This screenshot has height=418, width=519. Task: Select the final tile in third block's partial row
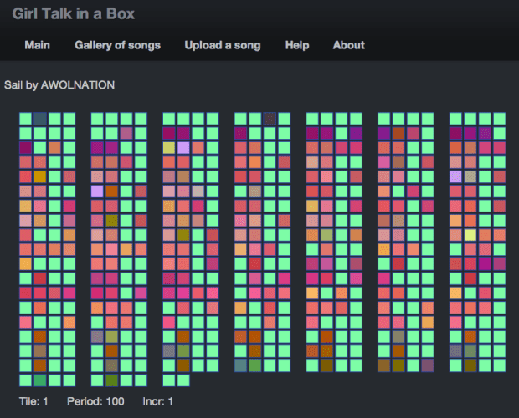[183, 380]
